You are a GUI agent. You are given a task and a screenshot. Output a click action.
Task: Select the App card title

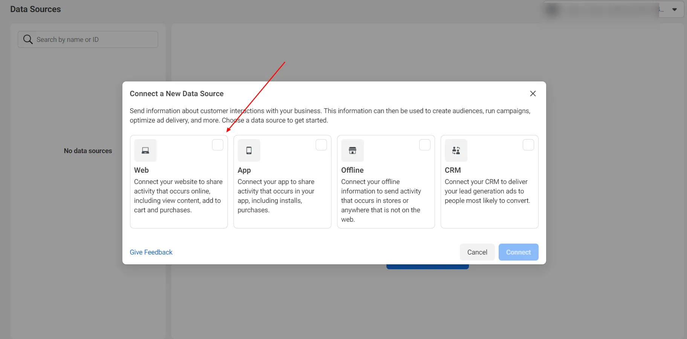(x=244, y=170)
